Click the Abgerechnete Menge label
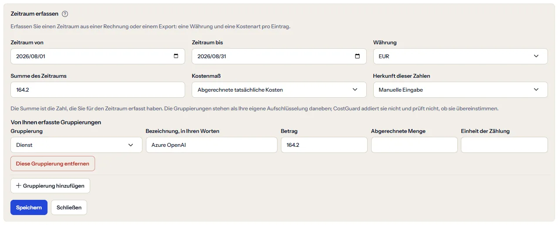Viewport: 558px width, 225px height. [x=398, y=131]
